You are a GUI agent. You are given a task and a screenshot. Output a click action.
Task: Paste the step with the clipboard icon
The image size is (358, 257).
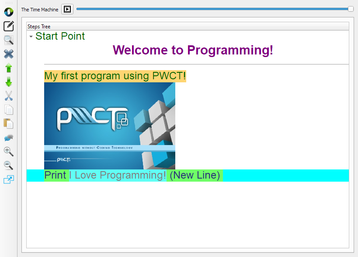tap(9, 124)
